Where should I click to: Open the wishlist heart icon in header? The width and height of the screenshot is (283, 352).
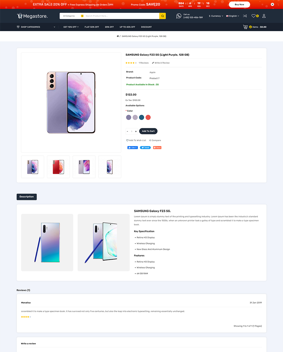pyautogui.click(x=253, y=16)
